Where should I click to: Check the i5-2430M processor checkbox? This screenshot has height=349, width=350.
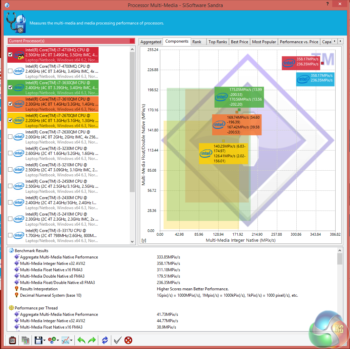pos(10,202)
